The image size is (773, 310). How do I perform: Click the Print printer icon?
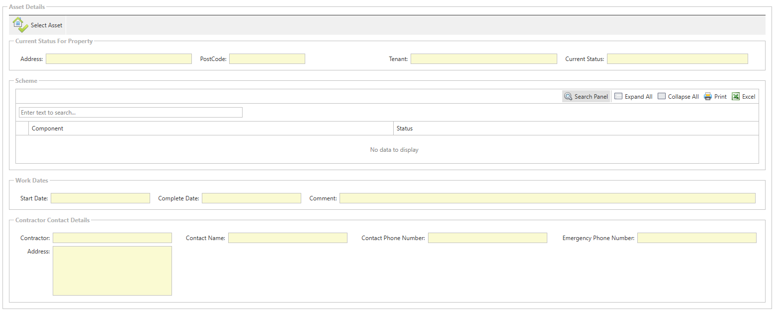click(x=708, y=97)
